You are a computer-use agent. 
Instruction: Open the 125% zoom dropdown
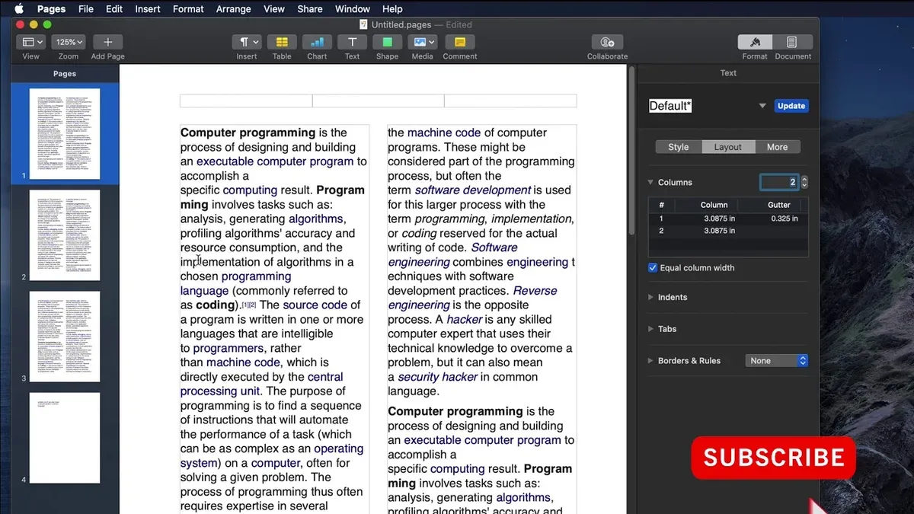pyautogui.click(x=69, y=42)
